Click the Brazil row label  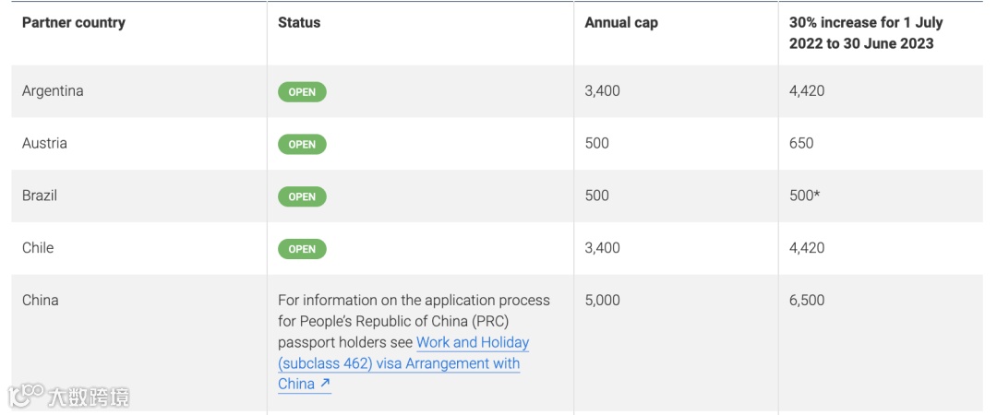click(x=40, y=196)
